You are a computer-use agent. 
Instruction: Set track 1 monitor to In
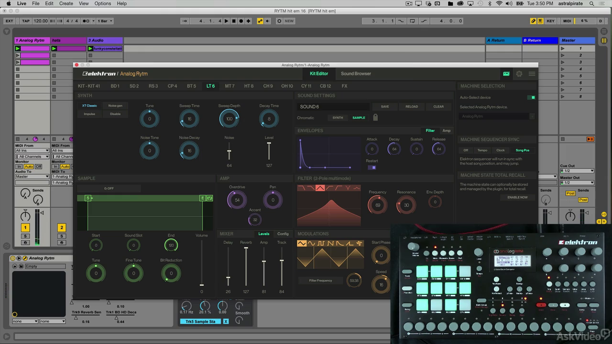tap(20, 167)
